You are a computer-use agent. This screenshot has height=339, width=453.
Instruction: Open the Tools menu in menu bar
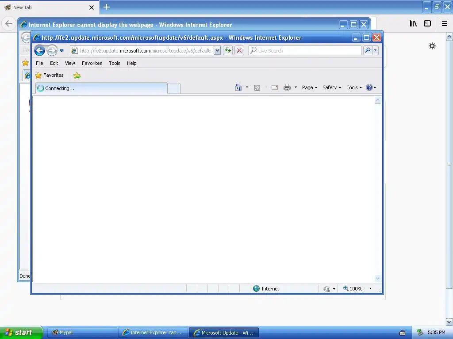pos(115,63)
